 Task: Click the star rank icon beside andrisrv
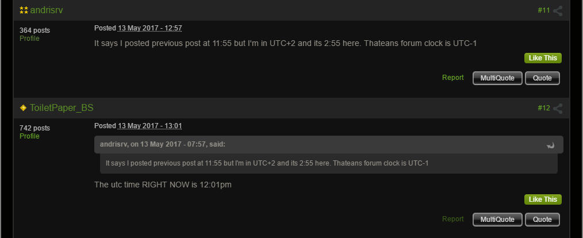pos(24,10)
